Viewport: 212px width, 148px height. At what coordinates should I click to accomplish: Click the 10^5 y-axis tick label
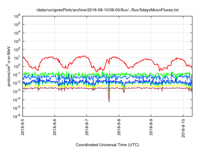click(17, 24)
